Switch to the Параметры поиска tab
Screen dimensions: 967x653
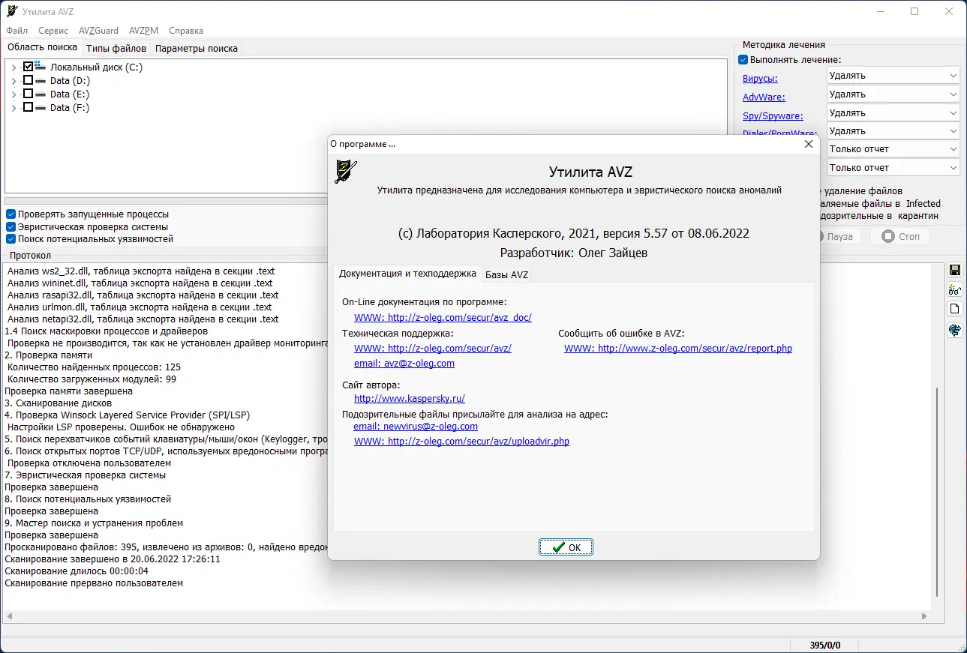click(197, 49)
